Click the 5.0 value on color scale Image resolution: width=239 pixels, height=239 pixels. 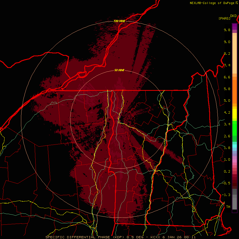click(227, 101)
